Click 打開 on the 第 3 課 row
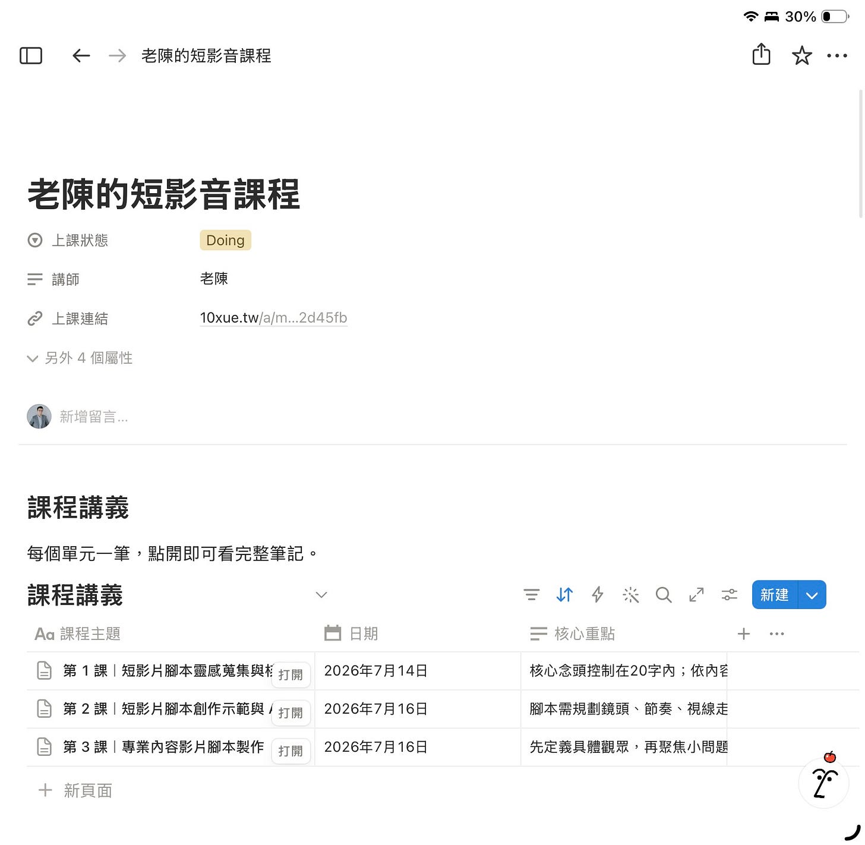Screen dimensions: 865x845 point(291,751)
